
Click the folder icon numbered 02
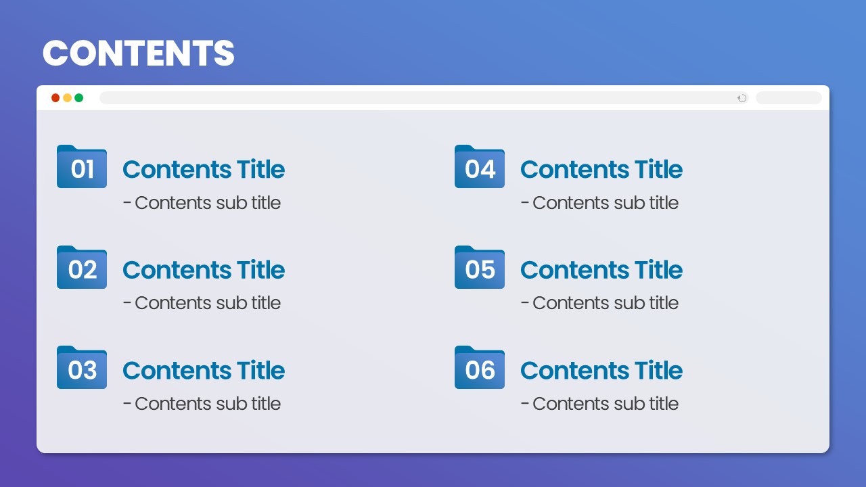[x=82, y=268]
